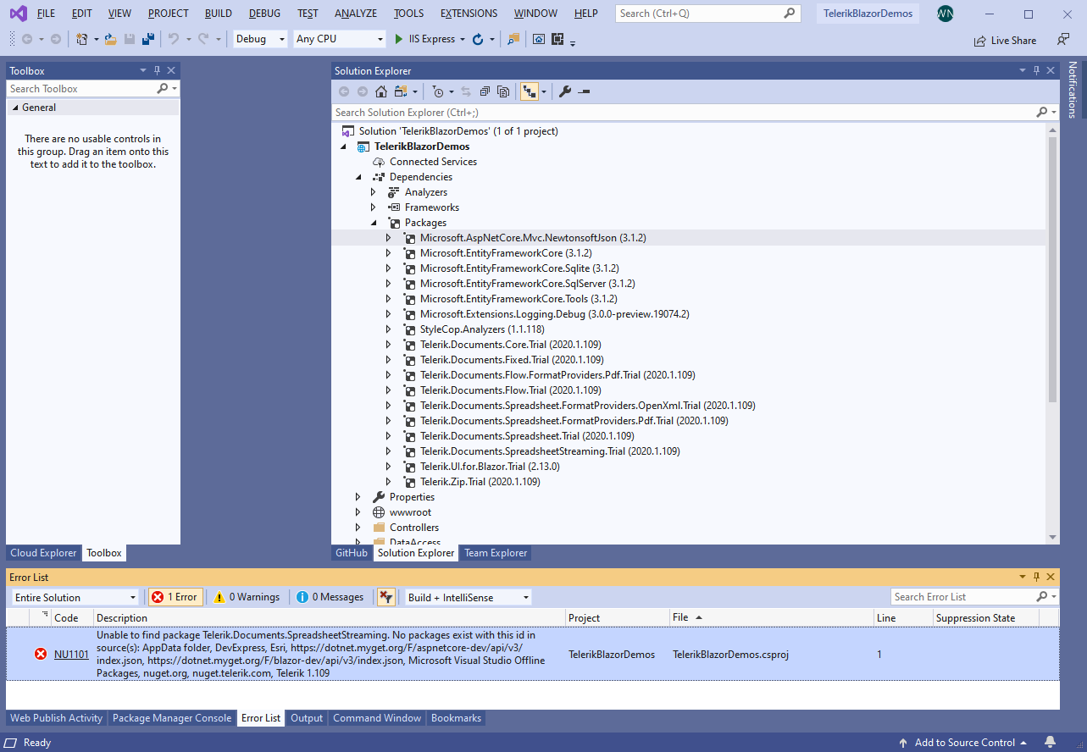
Task: Collapse the TelerikBlazorDemos project node
Action: 343,147
